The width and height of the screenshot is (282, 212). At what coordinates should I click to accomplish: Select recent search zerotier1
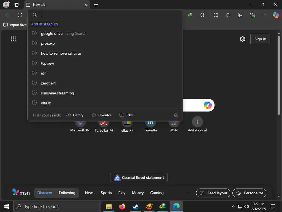(x=105, y=83)
